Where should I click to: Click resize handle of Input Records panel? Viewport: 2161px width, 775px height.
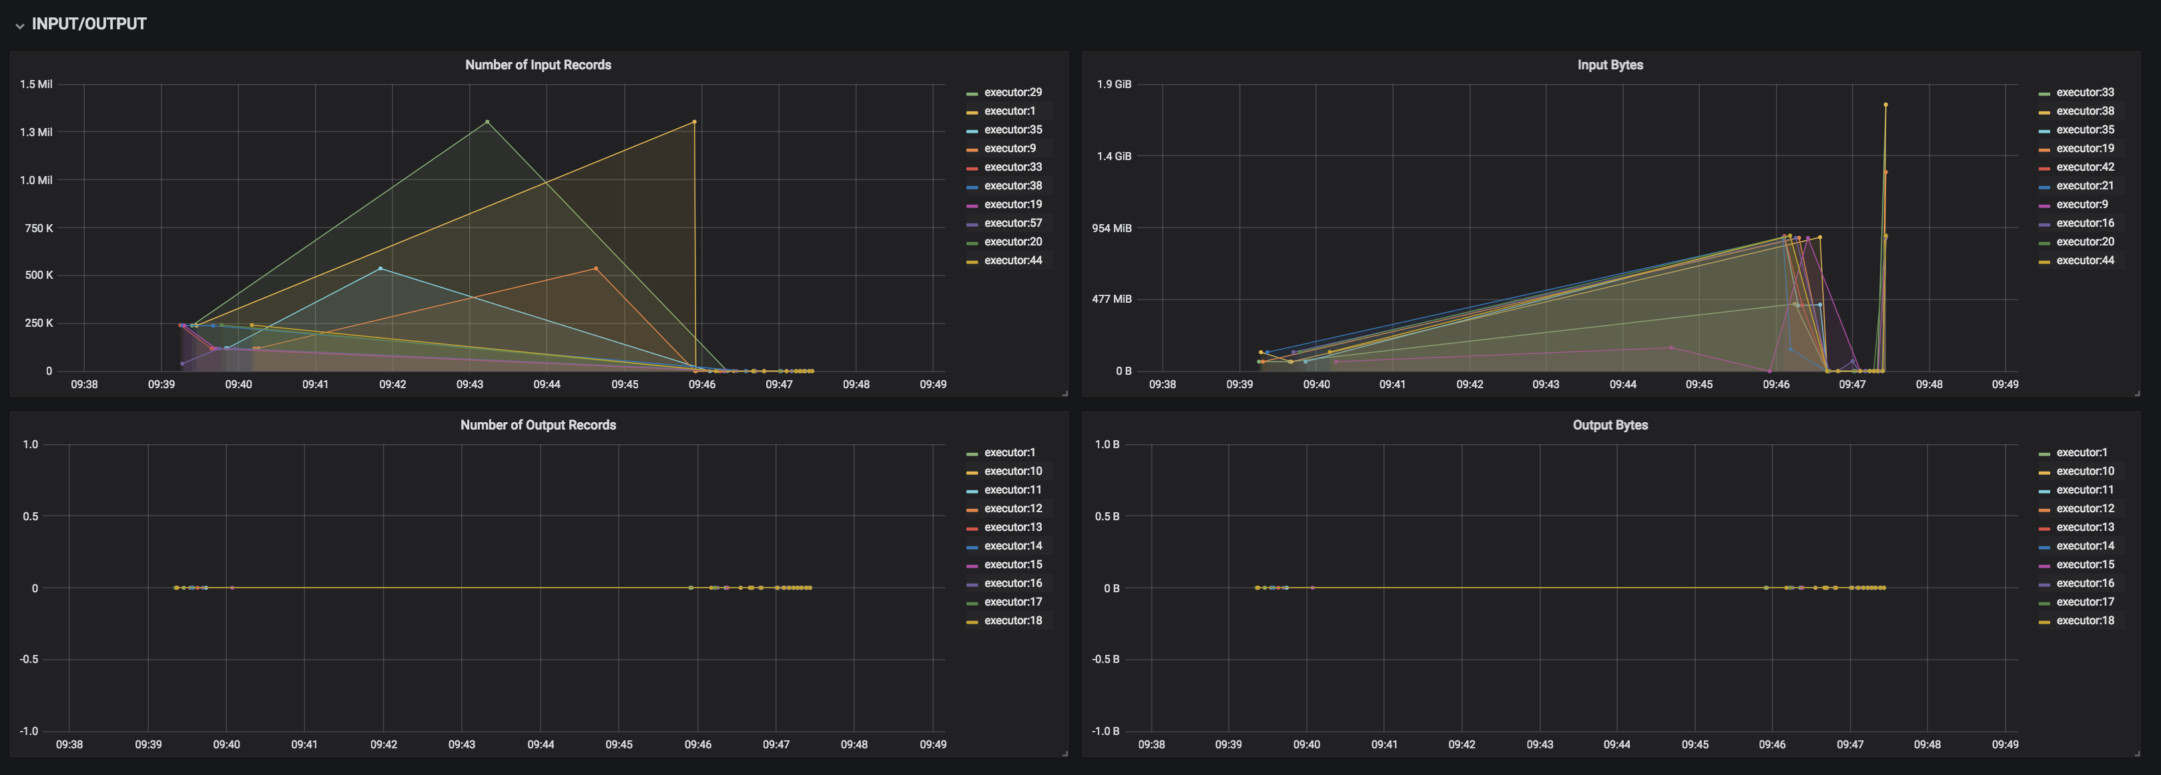click(x=1064, y=394)
